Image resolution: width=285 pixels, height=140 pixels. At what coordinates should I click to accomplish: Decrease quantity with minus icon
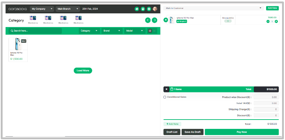click(x=268, y=22)
